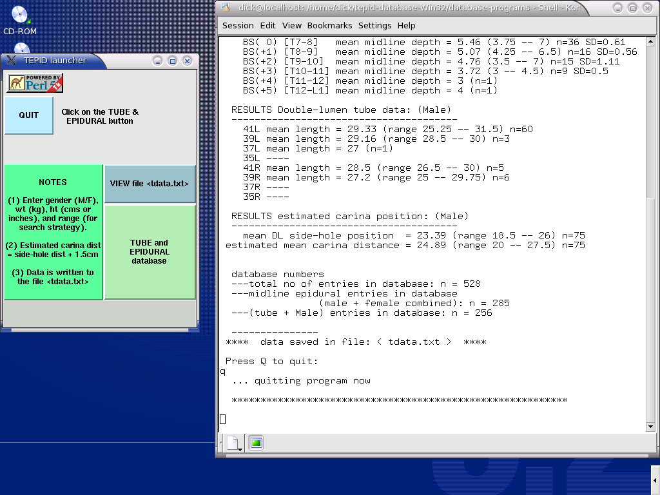Viewport: 660px width, 495px height.
Task: Open the Help menu in Konsole
Action: (x=406, y=26)
